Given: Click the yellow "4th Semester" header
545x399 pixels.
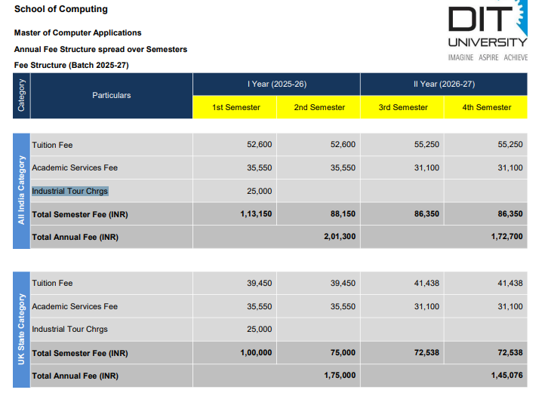Looking at the screenshot, I should point(487,107).
